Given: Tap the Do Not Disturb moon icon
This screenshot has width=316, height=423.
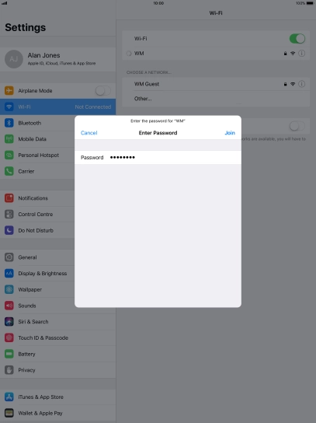Looking at the screenshot, I should point(9,230).
